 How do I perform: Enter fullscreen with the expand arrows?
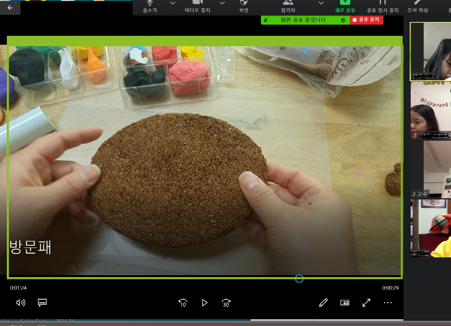(x=366, y=302)
